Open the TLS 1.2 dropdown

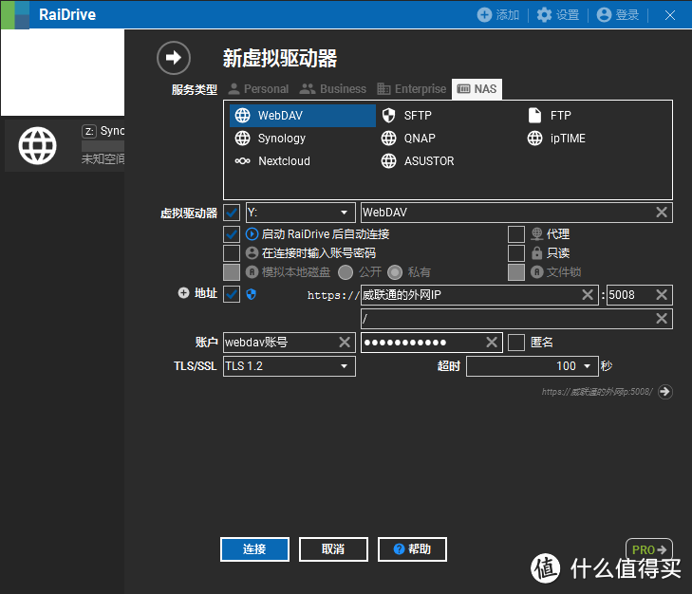(290, 366)
